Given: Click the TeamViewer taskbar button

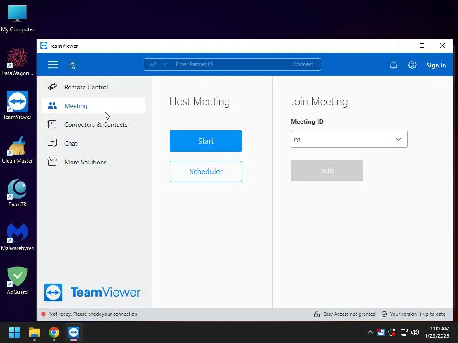Looking at the screenshot, I should (x=74, y=332).
